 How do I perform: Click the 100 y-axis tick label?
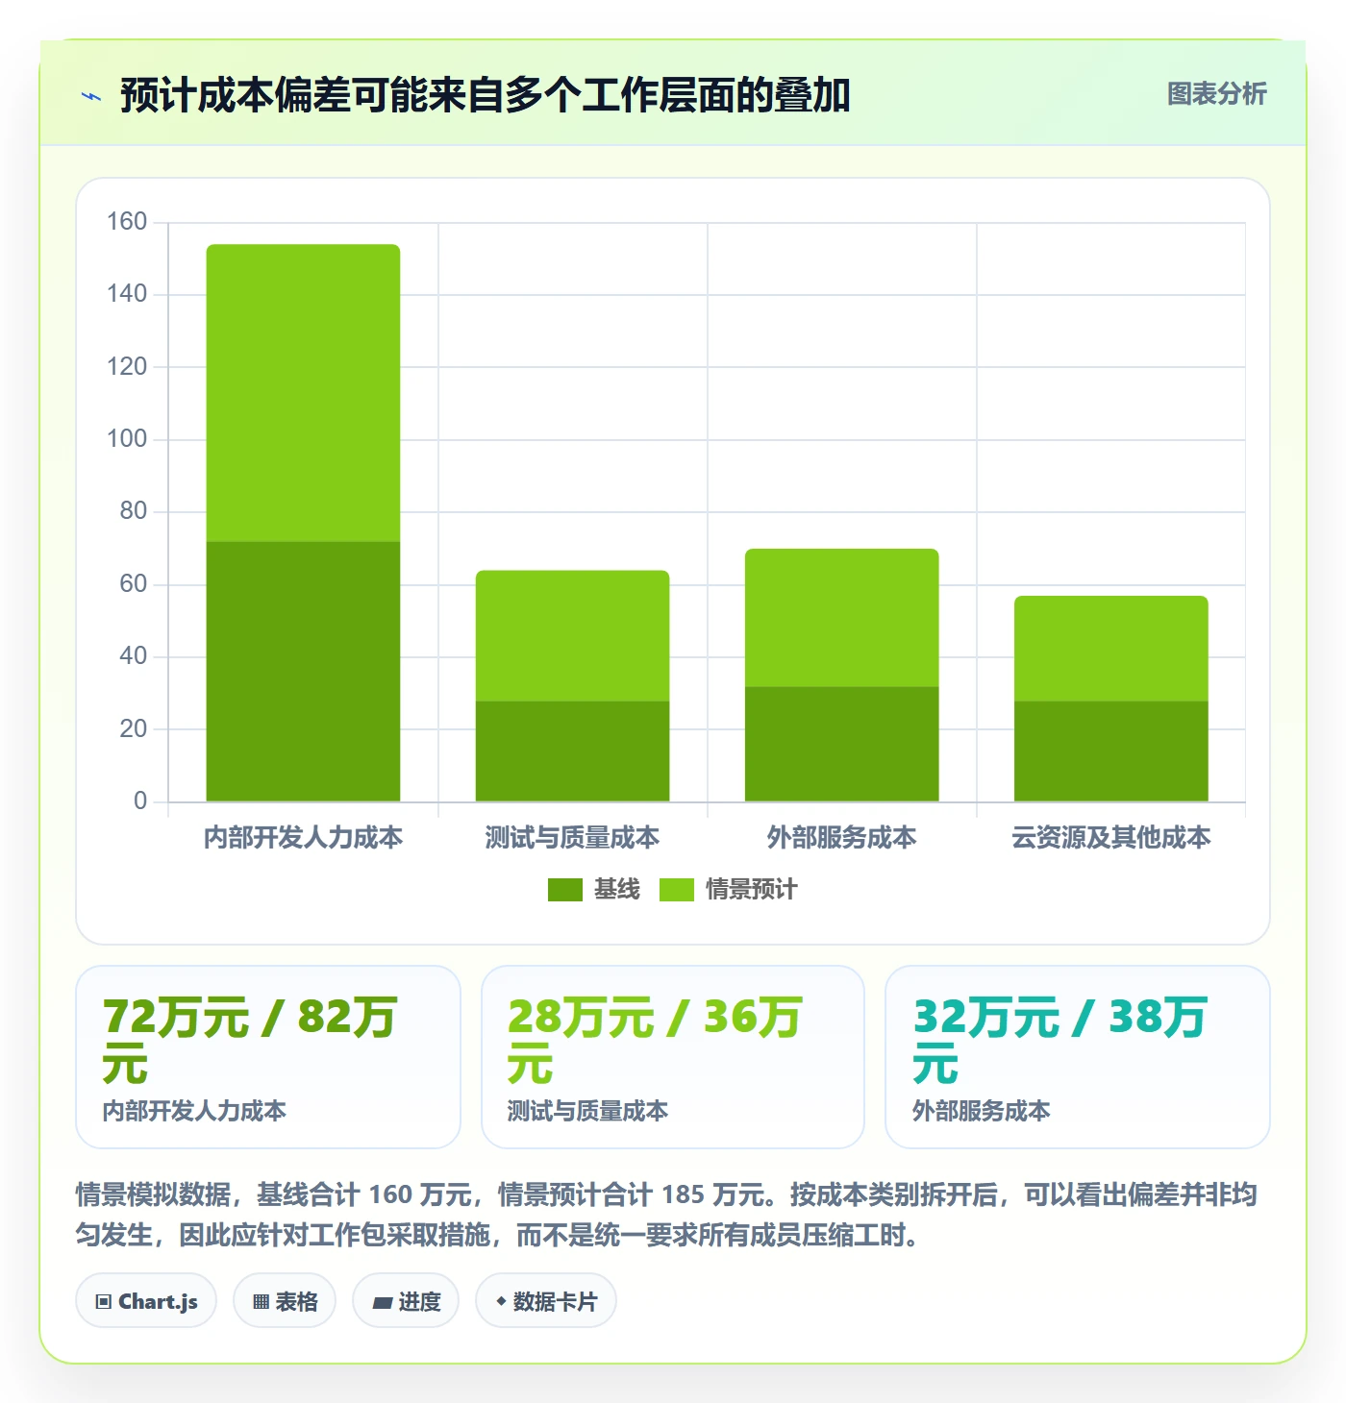click(x=127, y=439)
